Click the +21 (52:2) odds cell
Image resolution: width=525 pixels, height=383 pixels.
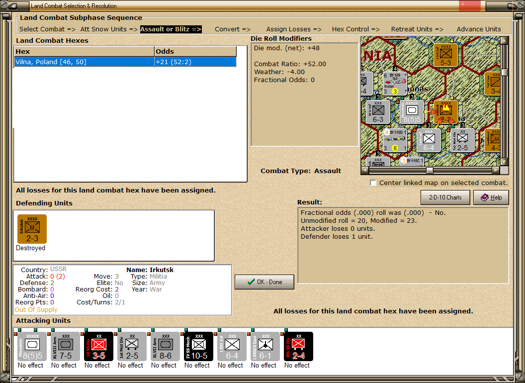click(x=195, y=62)
